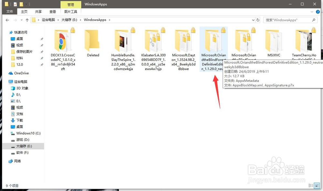Click the search magnifier icon
323x191 pixels.
click(x=314, y=20)
